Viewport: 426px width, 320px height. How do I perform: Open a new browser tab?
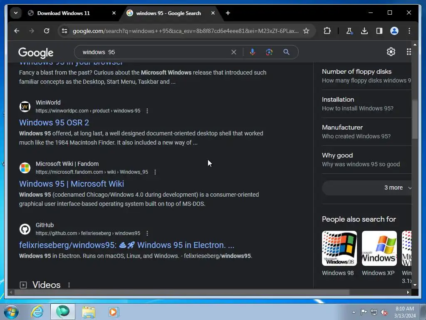228,13
